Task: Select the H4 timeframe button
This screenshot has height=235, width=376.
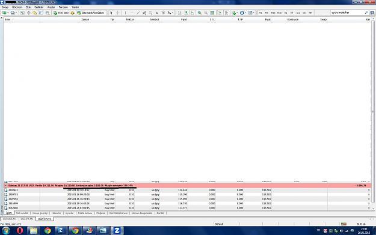Action: [x=292, y=13]
